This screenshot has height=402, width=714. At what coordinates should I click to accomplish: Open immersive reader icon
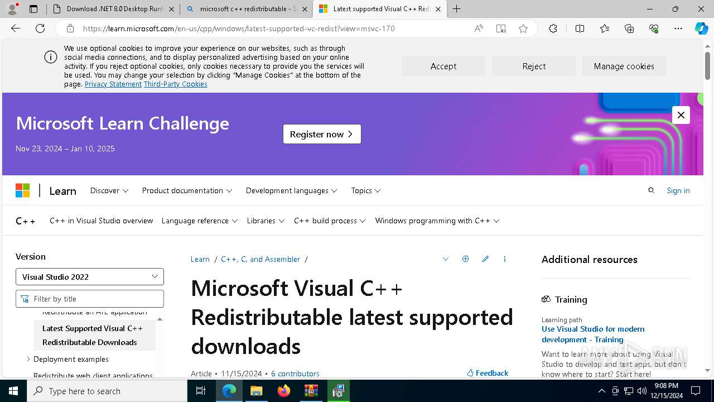(x=501, y=28)
